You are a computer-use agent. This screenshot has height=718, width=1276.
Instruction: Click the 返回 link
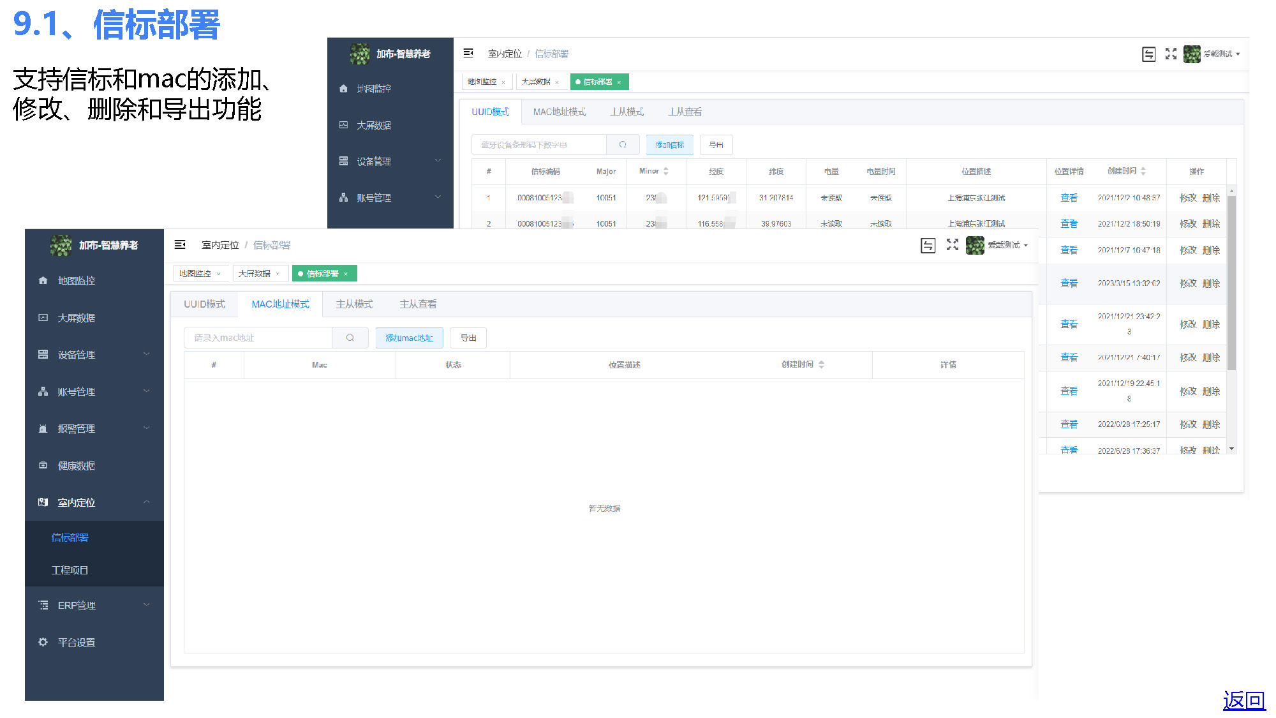1244,701
